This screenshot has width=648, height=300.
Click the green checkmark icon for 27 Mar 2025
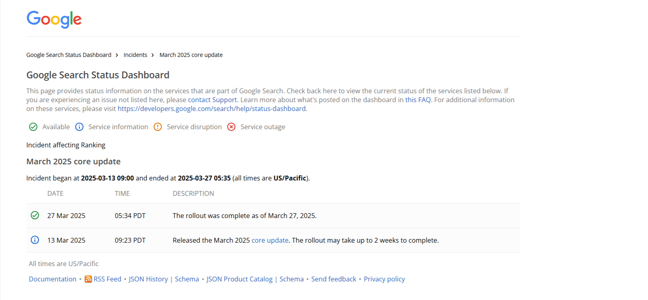(35, 215)
